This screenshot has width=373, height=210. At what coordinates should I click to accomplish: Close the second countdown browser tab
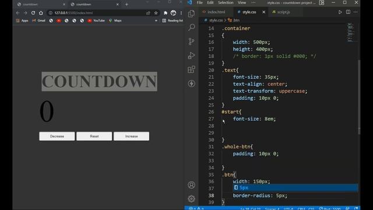(117, 4)
